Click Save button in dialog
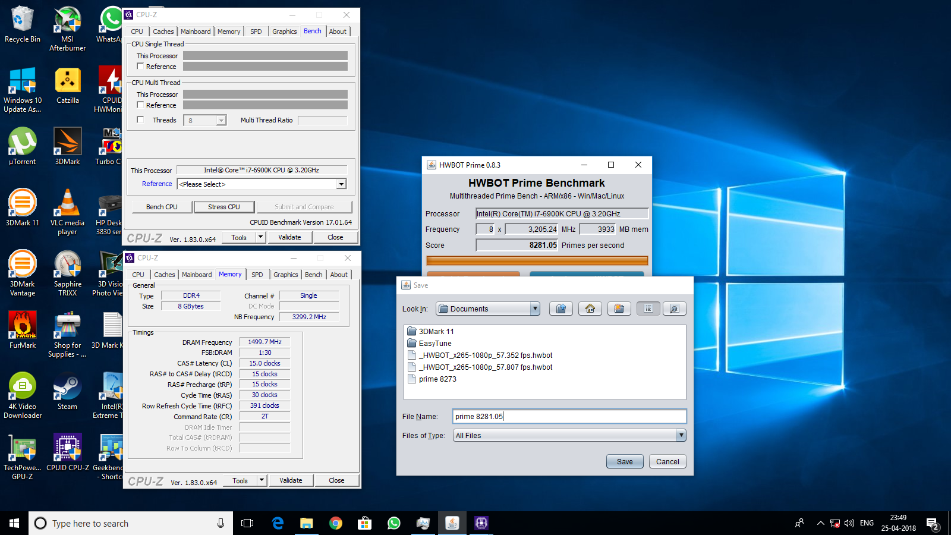This screenshot has width=951, height=535. (625, 461)
